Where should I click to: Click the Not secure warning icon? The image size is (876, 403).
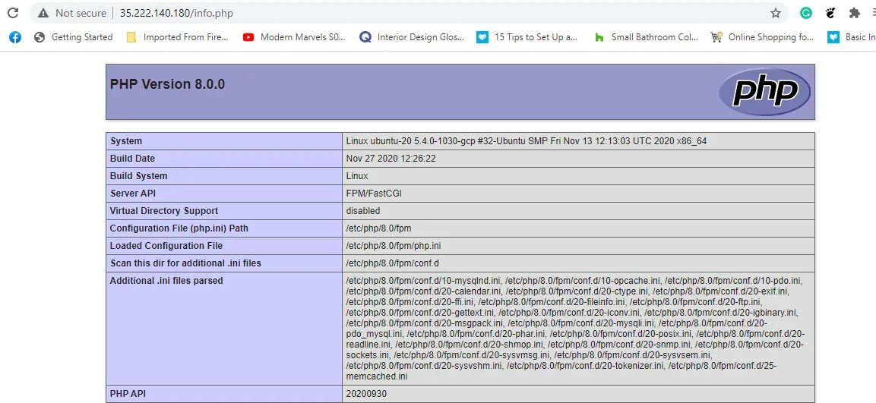click(x=43, y=13)
